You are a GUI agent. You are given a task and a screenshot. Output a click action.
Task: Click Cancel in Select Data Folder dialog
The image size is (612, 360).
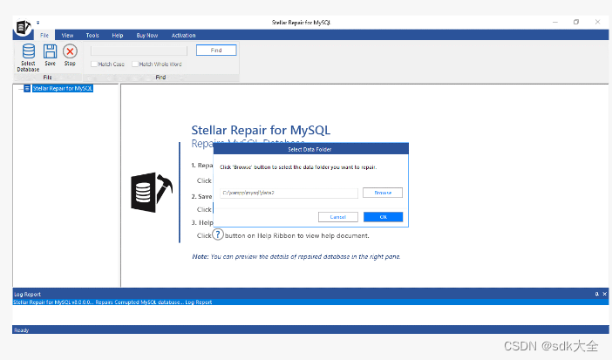click(x=338, y=217)
